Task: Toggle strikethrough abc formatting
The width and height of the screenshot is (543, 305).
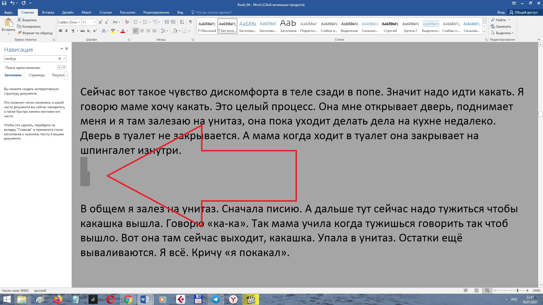Action: pyautogui.click(x=83, y=31)
